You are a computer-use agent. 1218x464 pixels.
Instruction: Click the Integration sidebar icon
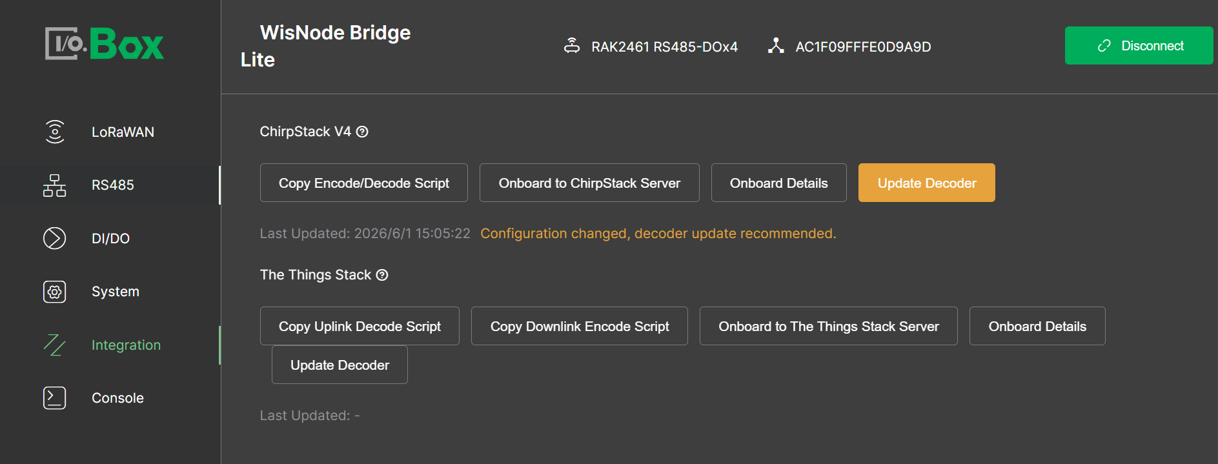pyautogui.click(x=55, y=345)
